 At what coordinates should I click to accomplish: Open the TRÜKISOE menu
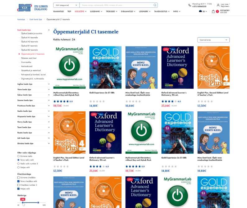(x=112, y=11)
